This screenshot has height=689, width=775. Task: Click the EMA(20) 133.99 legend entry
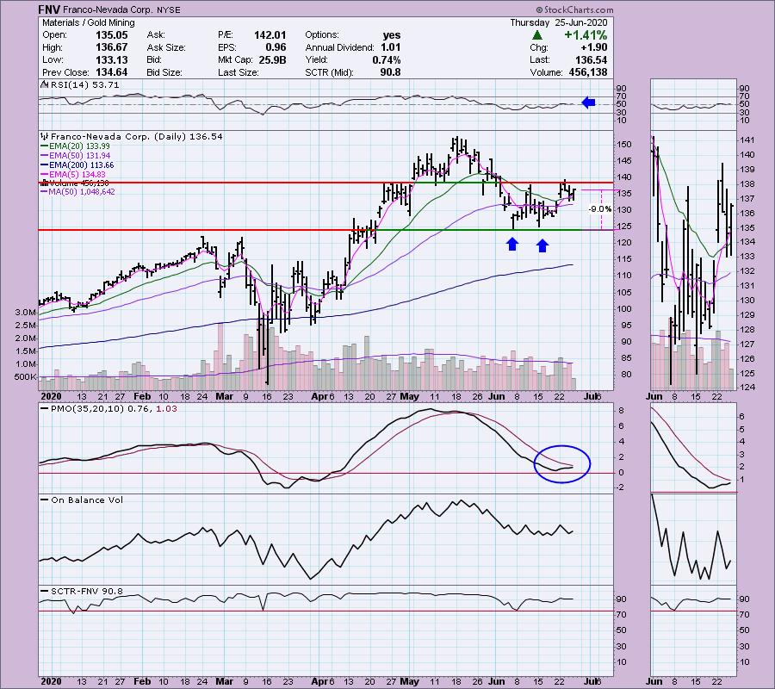pyautogui.click(x=79, y=146)
